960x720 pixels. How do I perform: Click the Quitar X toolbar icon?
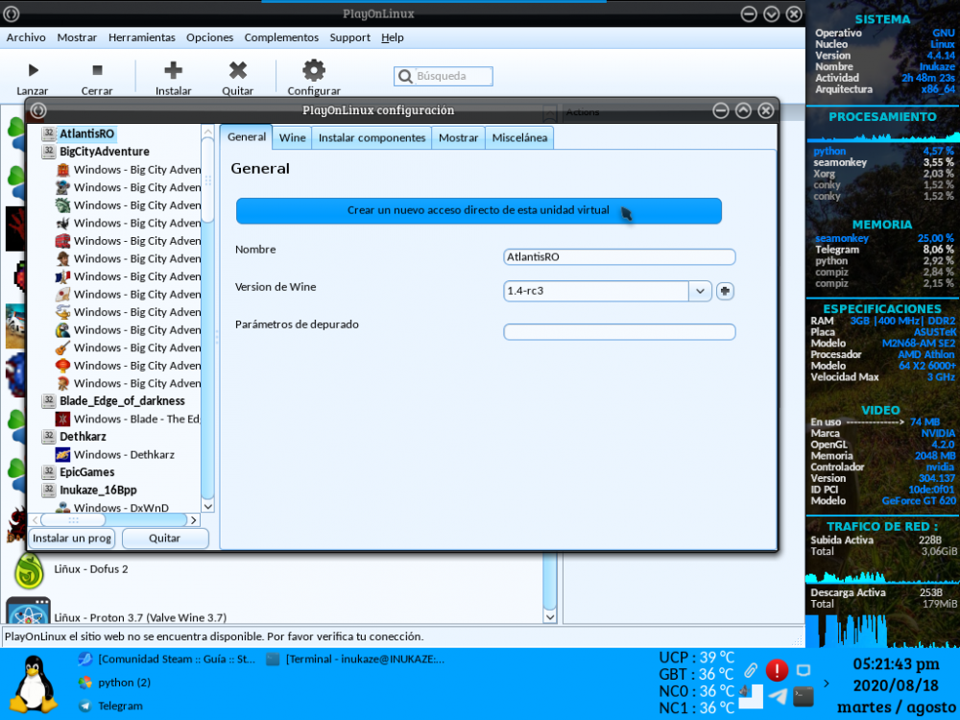(237, 70)
